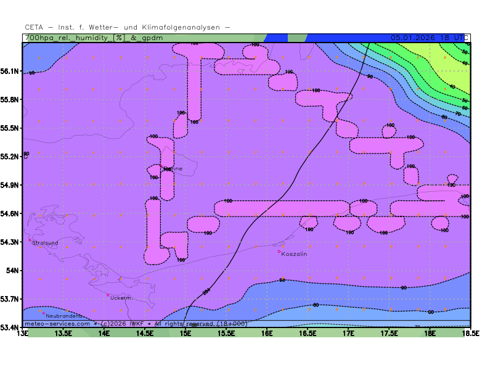Click the Rønne marker on the island
The height and width of the screenshot is (370, 493).
point(162,166)
